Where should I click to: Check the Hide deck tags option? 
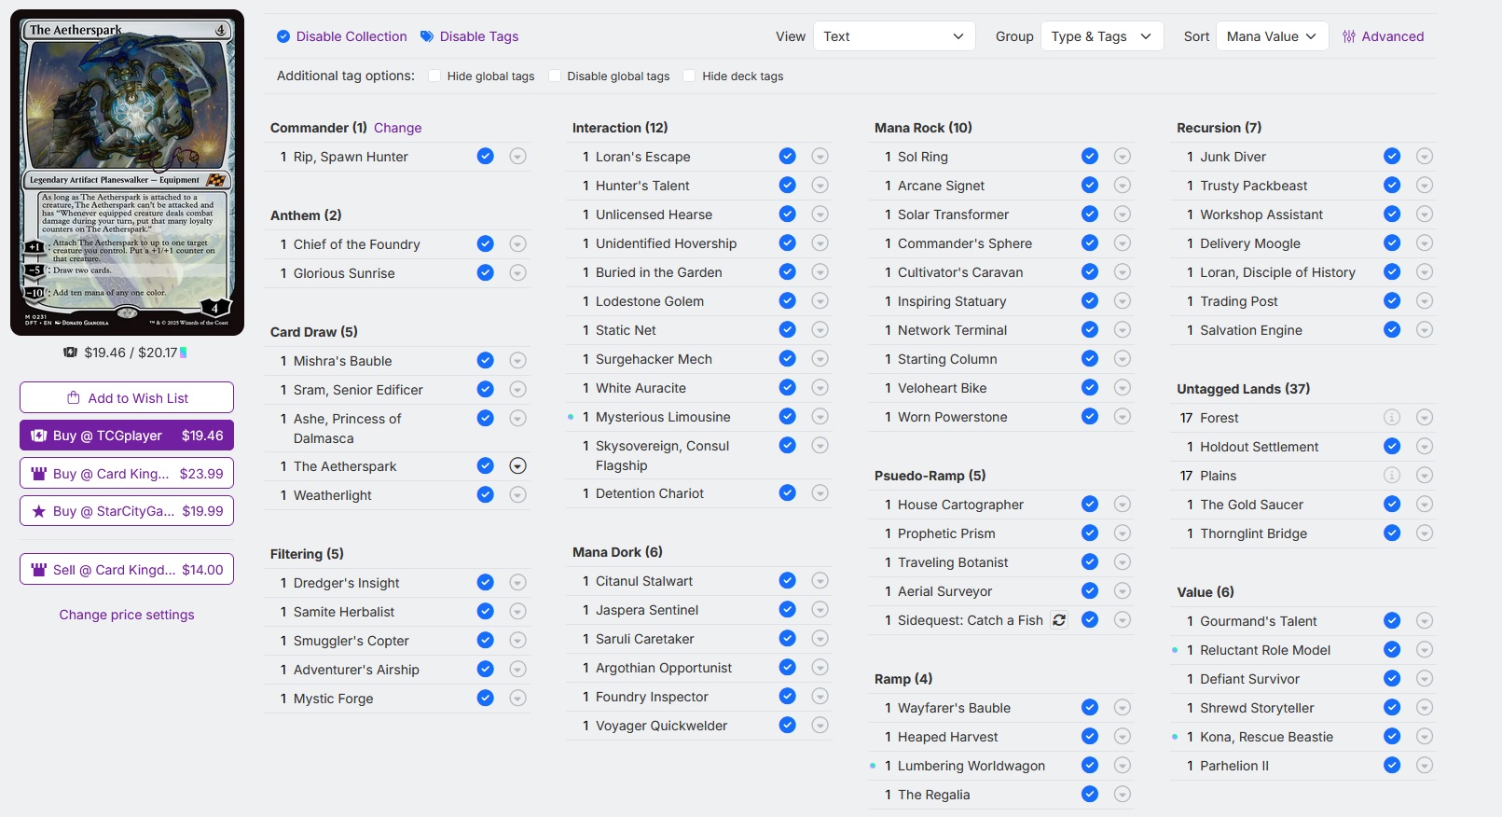click(x=690, y=76)
